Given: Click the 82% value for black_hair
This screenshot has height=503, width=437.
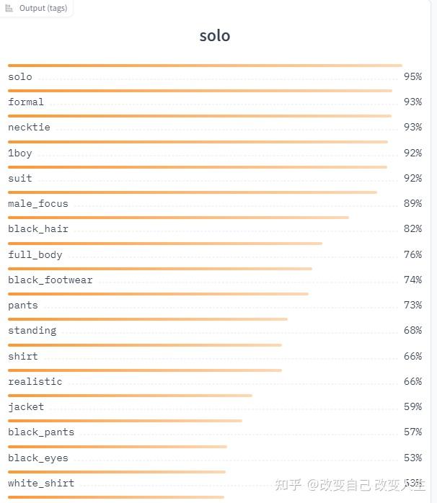Looking at the screenshot, I should [412, 229].
